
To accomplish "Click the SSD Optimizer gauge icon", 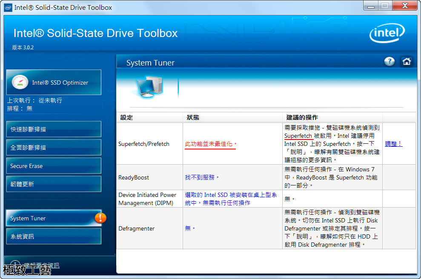I will click(20, 82).
